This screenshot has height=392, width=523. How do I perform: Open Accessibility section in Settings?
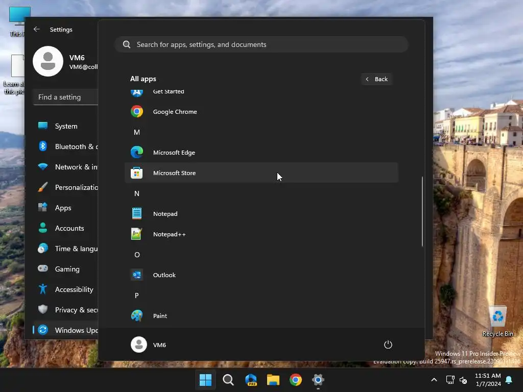coord(66,289)
